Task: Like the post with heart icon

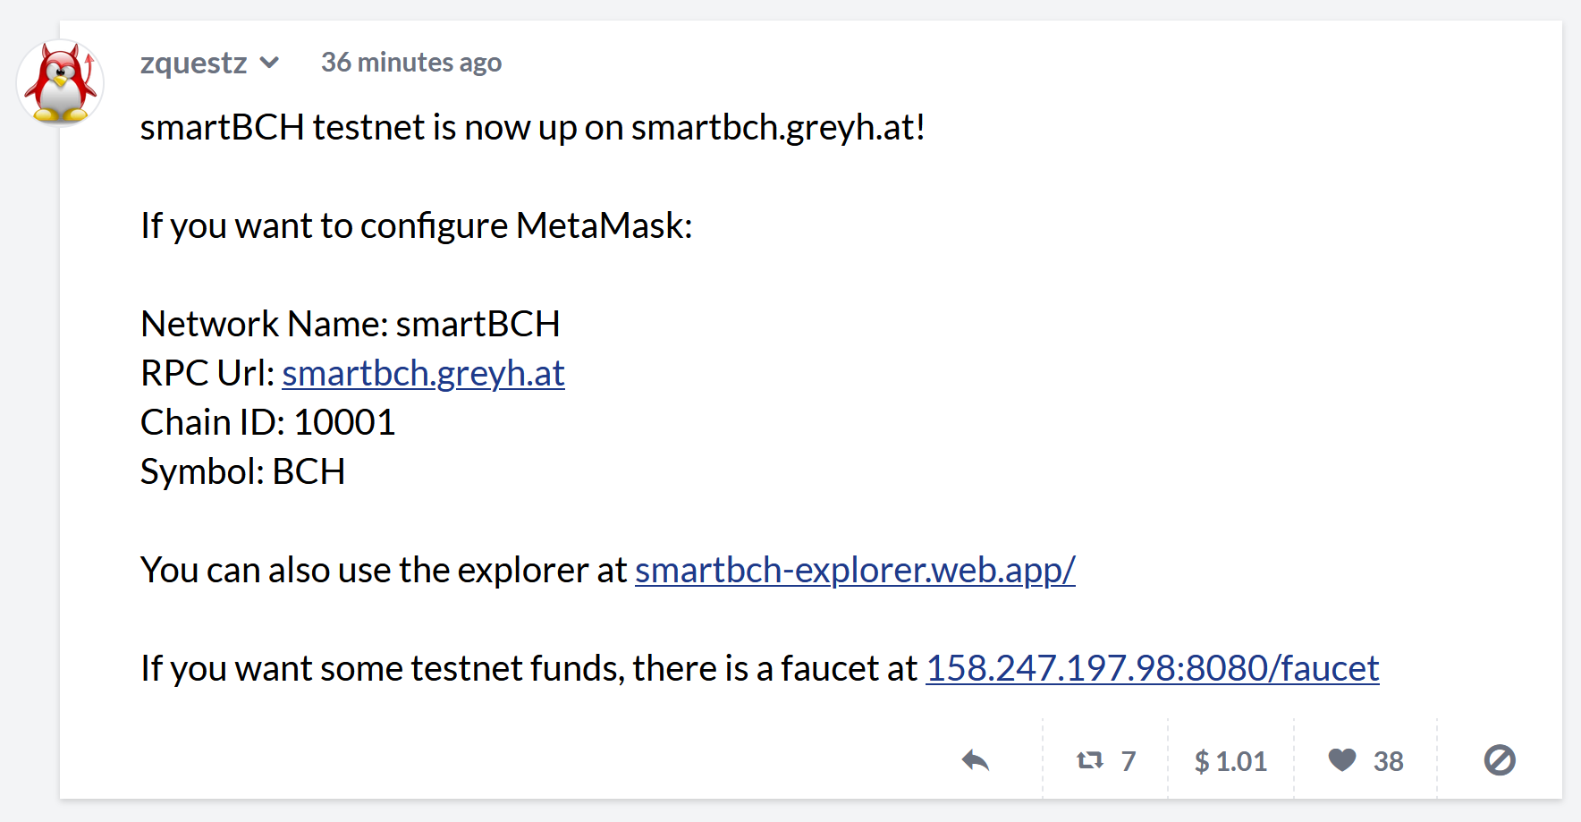Action: pos(1342,760)
